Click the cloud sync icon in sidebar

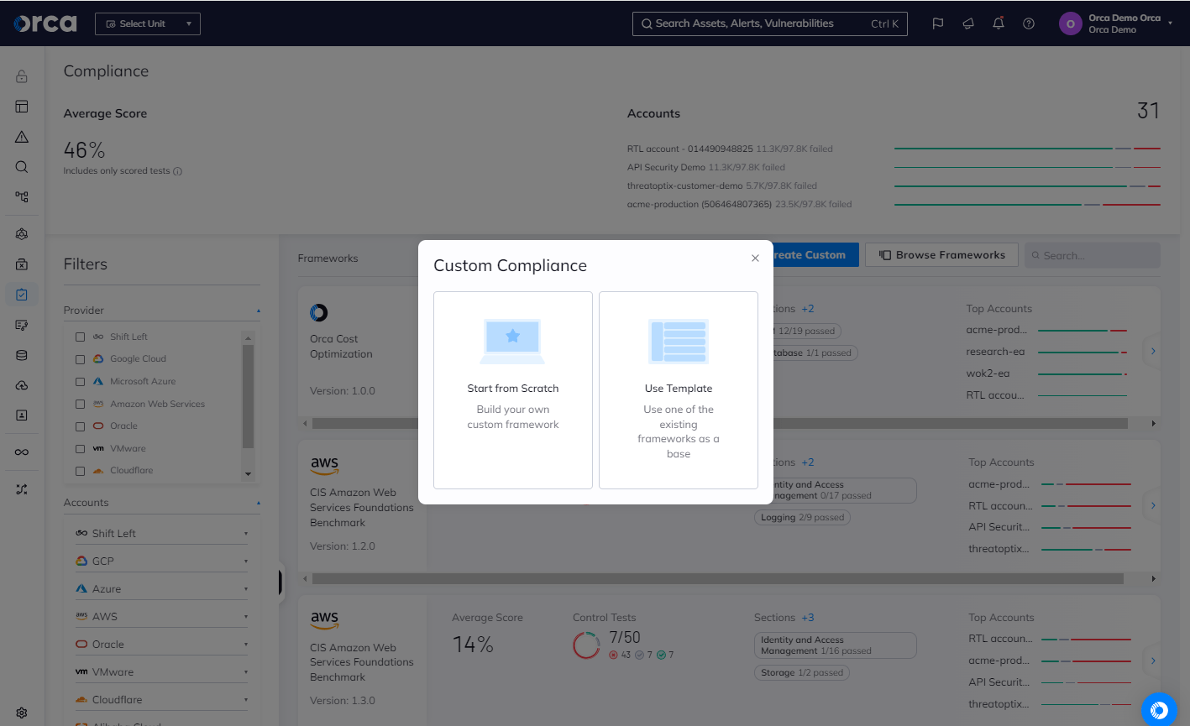coord(21,384)
